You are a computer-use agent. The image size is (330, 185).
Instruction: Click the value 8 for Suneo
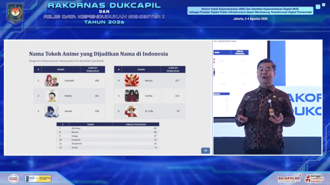point(156,147)
